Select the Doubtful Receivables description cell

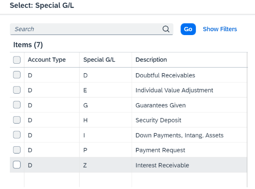189,75
